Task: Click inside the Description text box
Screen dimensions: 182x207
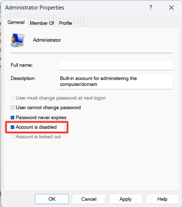Action: pos(116,82)
